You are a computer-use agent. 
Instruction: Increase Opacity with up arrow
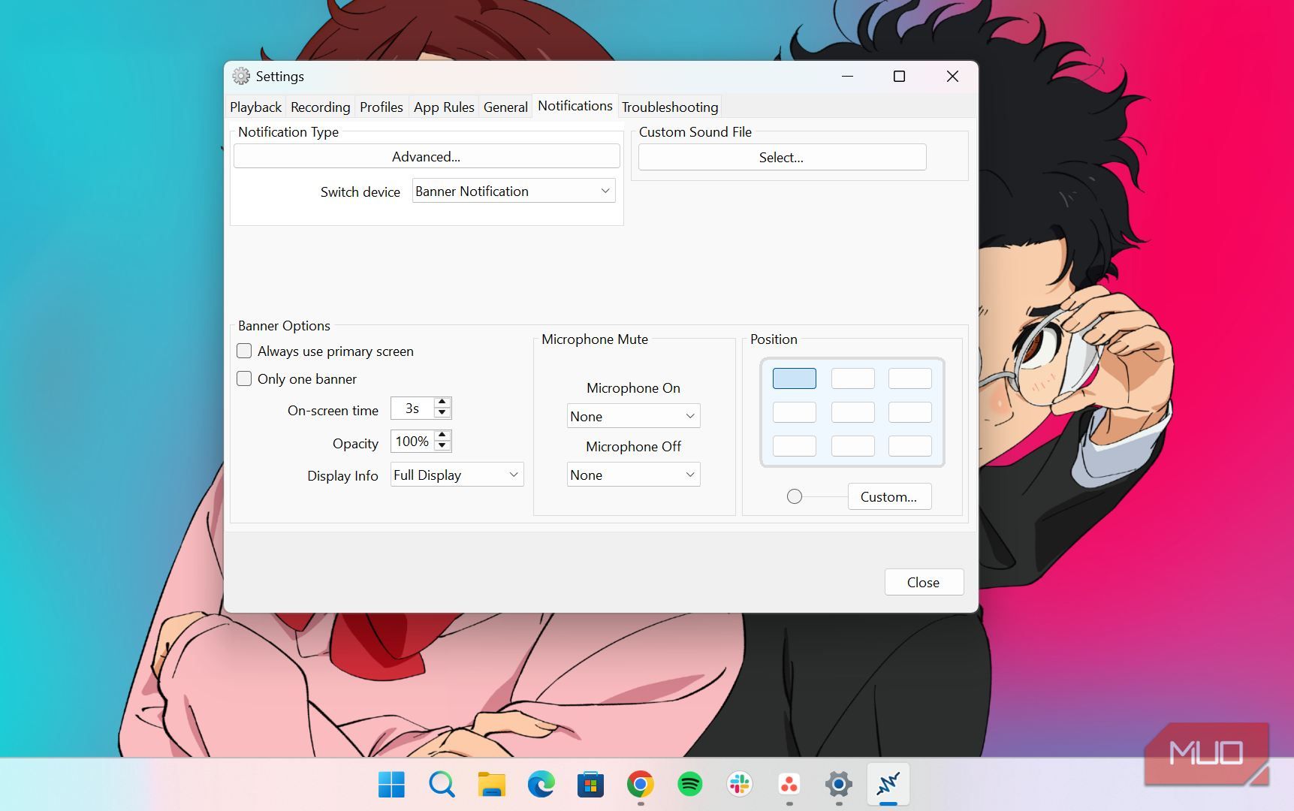pyautogui.click(x=442, y=436)
